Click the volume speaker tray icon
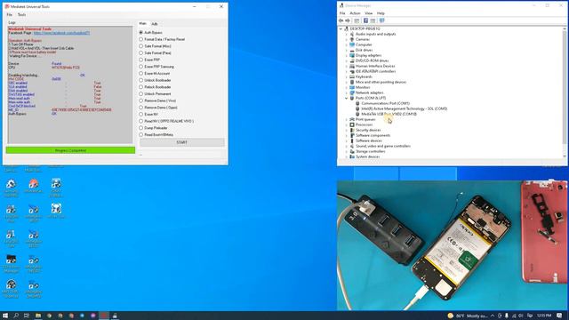Screen dimensions: 569x320 (x=521, y=316)
